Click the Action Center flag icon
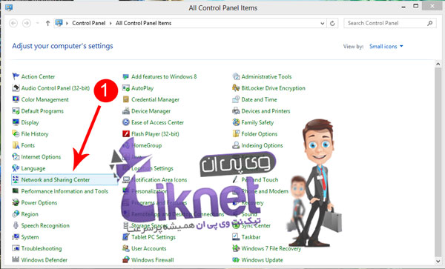Screen dimensions: 445x269 point(16,76)
